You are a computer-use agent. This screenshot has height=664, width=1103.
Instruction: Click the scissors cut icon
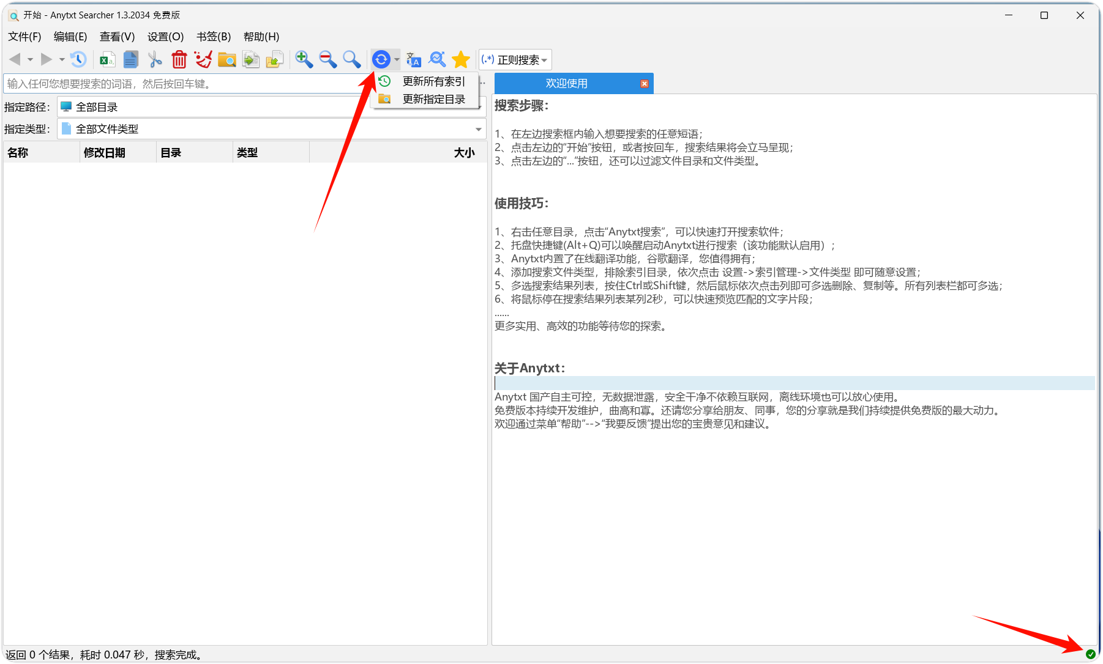tap(155, 59)
